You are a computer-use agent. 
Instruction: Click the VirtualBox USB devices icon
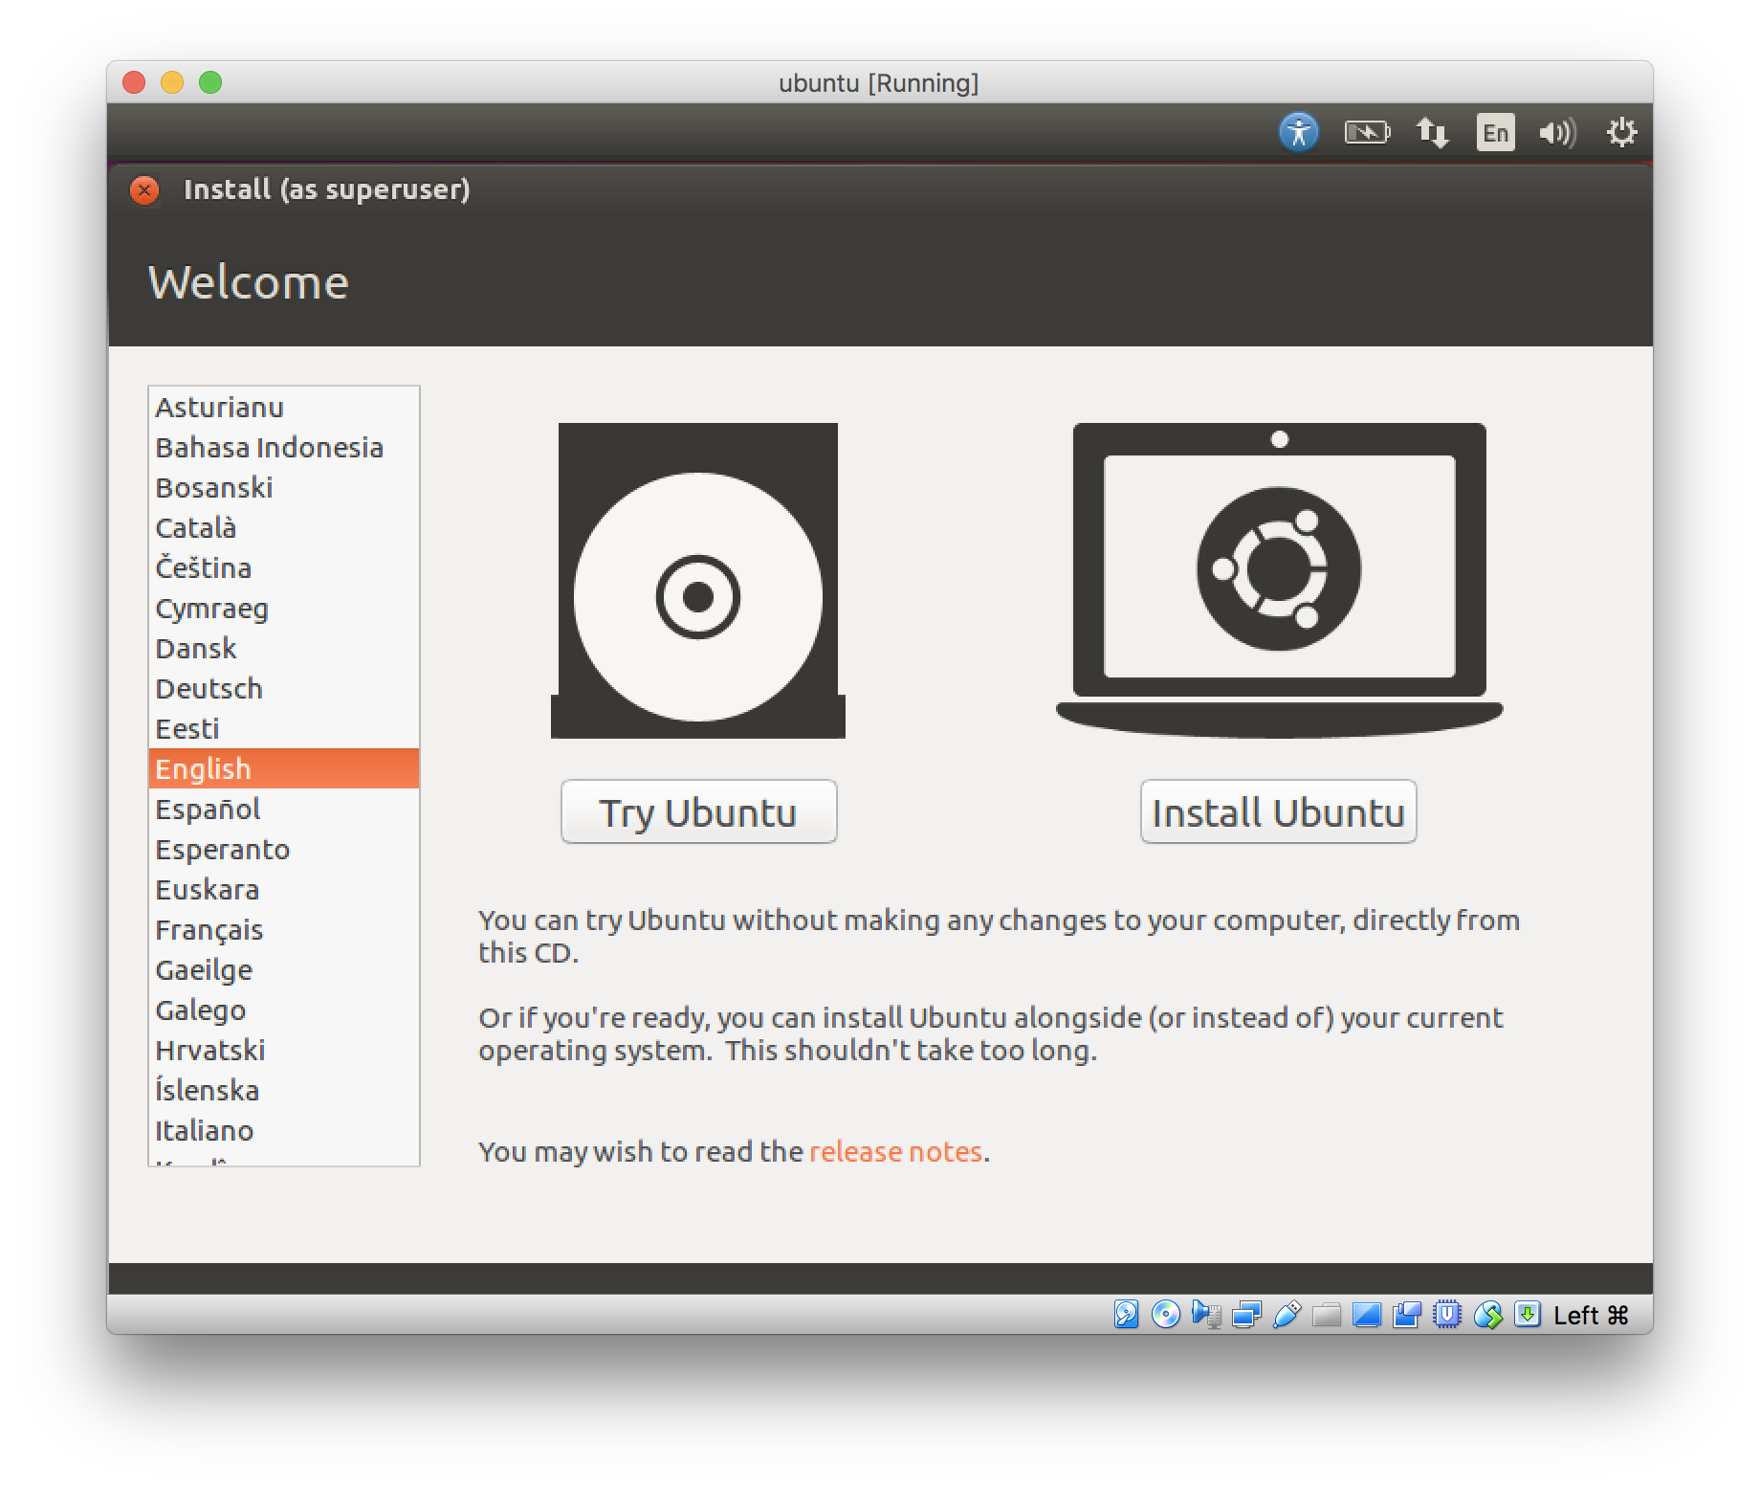(x=1287, y=1315)
